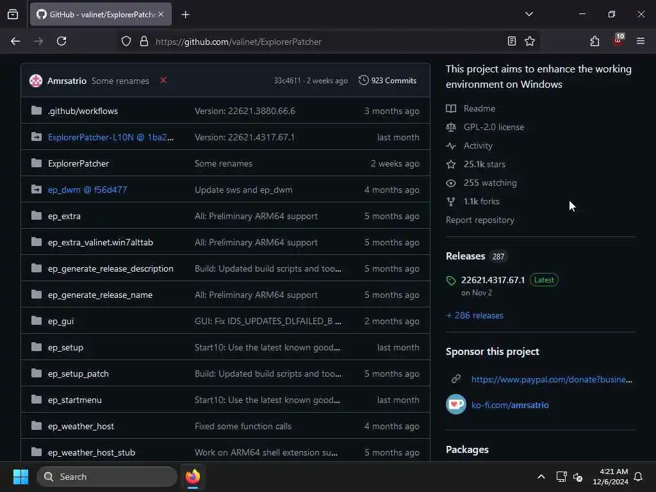Click the URL address field
Viewport: 656px width, 492px height.
pyautogui.click(x=328, y=42)
